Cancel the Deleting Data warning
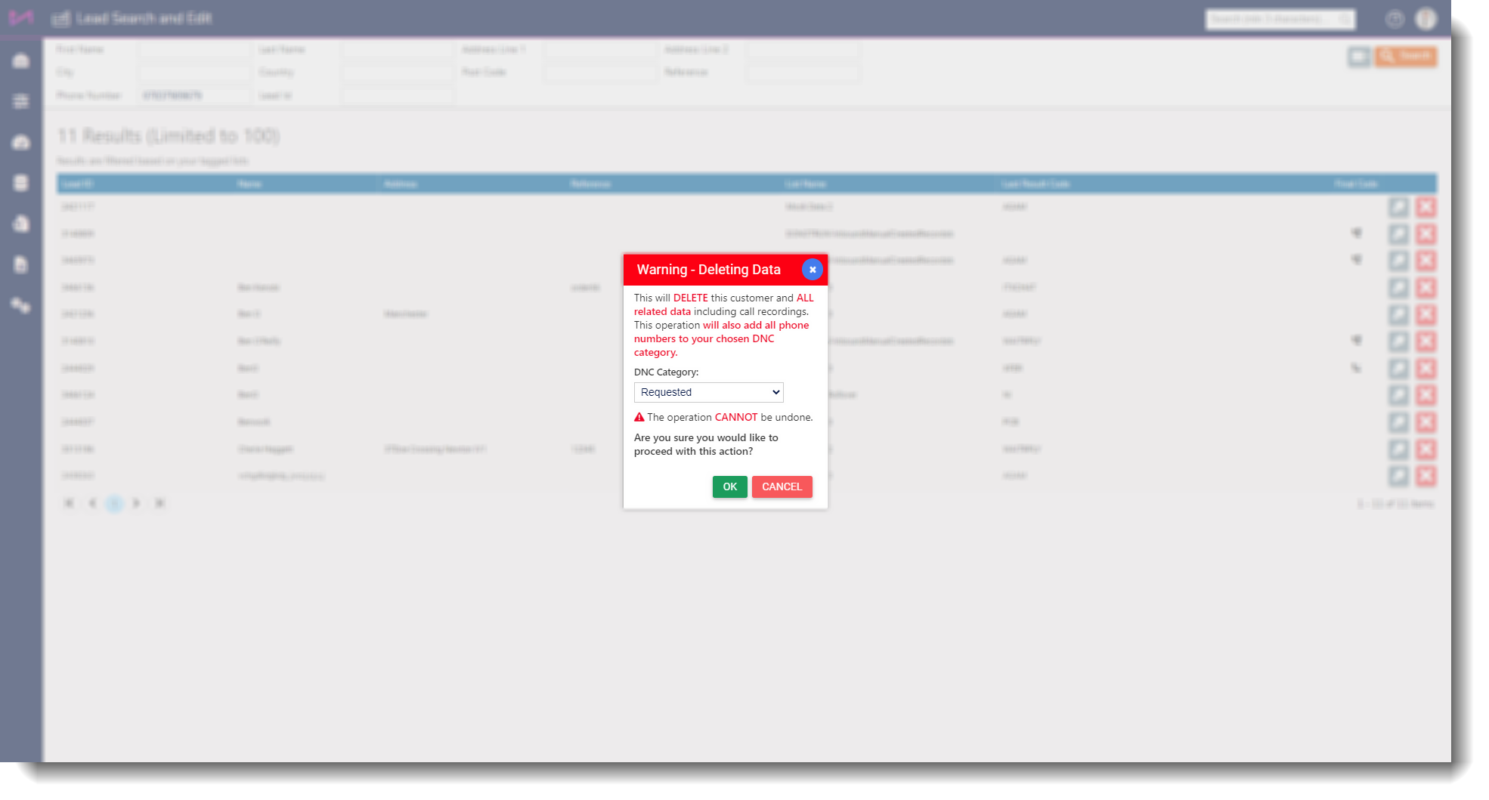 coord(782,486)
